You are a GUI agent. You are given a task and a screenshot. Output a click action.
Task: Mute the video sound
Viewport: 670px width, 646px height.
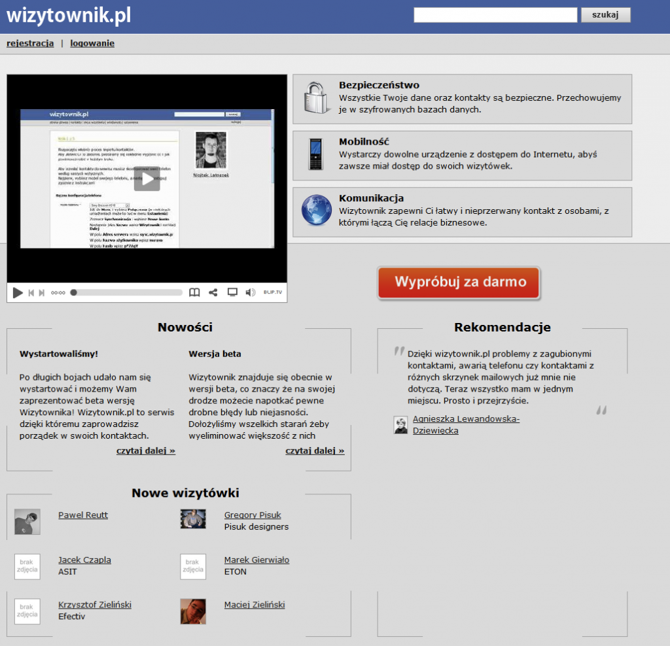[x=250, y=292]
